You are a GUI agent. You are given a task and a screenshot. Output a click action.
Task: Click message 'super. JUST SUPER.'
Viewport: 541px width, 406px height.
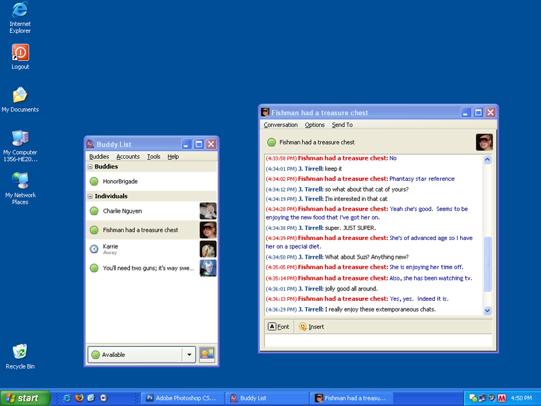pyautogui.click(x=350, y=228)
